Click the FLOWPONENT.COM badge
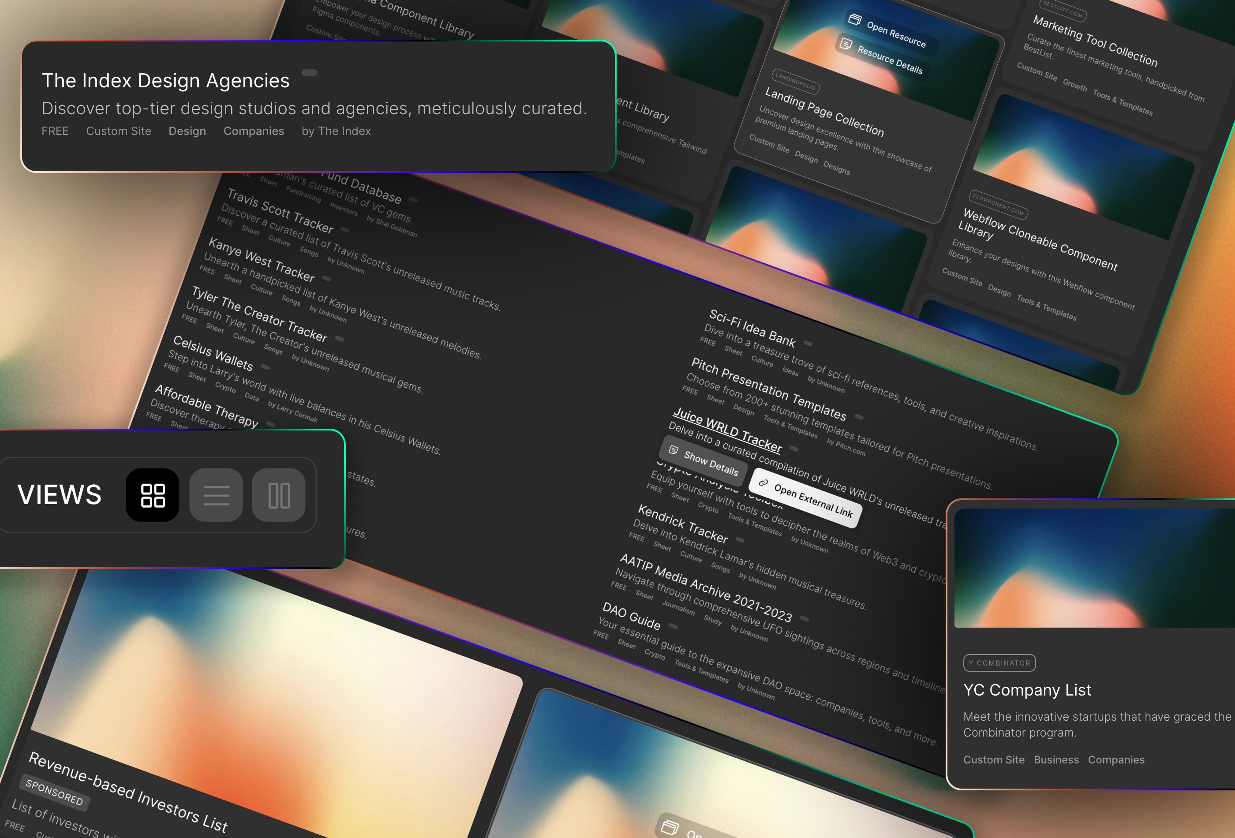Image resolution: width=1235 pixels, height=838 pixels. point(998,204)
